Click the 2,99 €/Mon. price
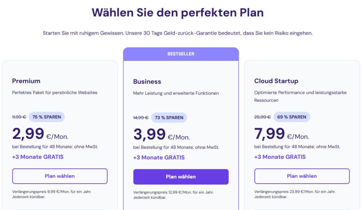 [x=40, y=134]
